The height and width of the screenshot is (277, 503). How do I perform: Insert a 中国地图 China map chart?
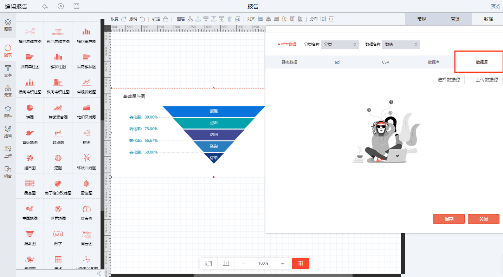click(30, 212)
